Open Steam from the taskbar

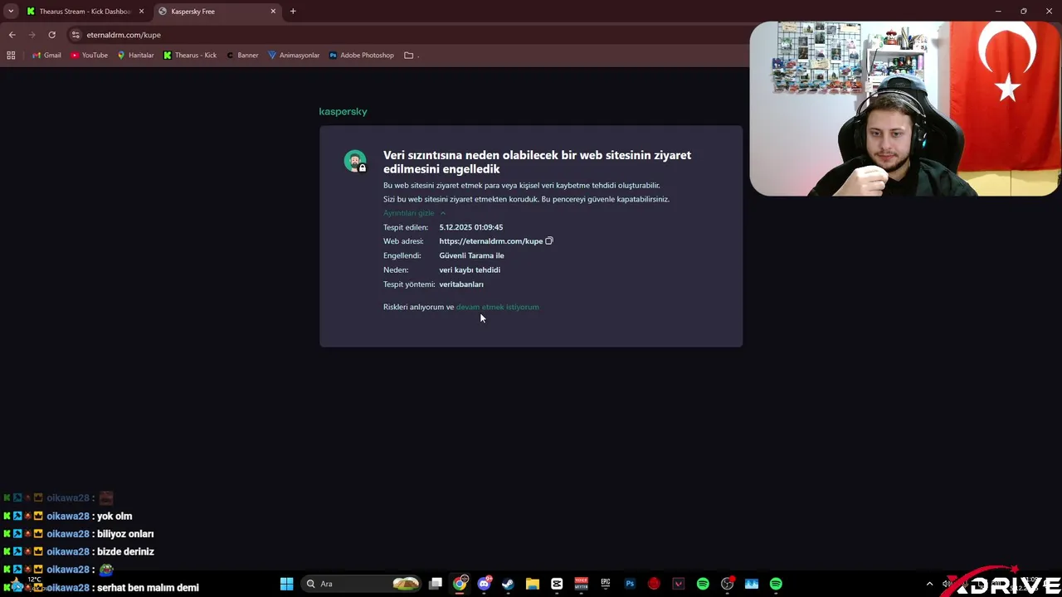(x=508, y=584)
